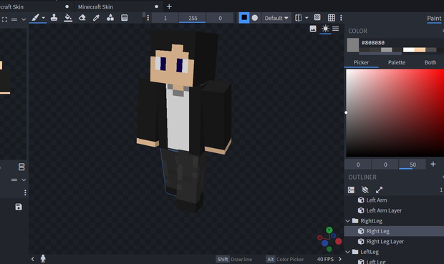Add color to palette with plus button

[x=433, y=164]
